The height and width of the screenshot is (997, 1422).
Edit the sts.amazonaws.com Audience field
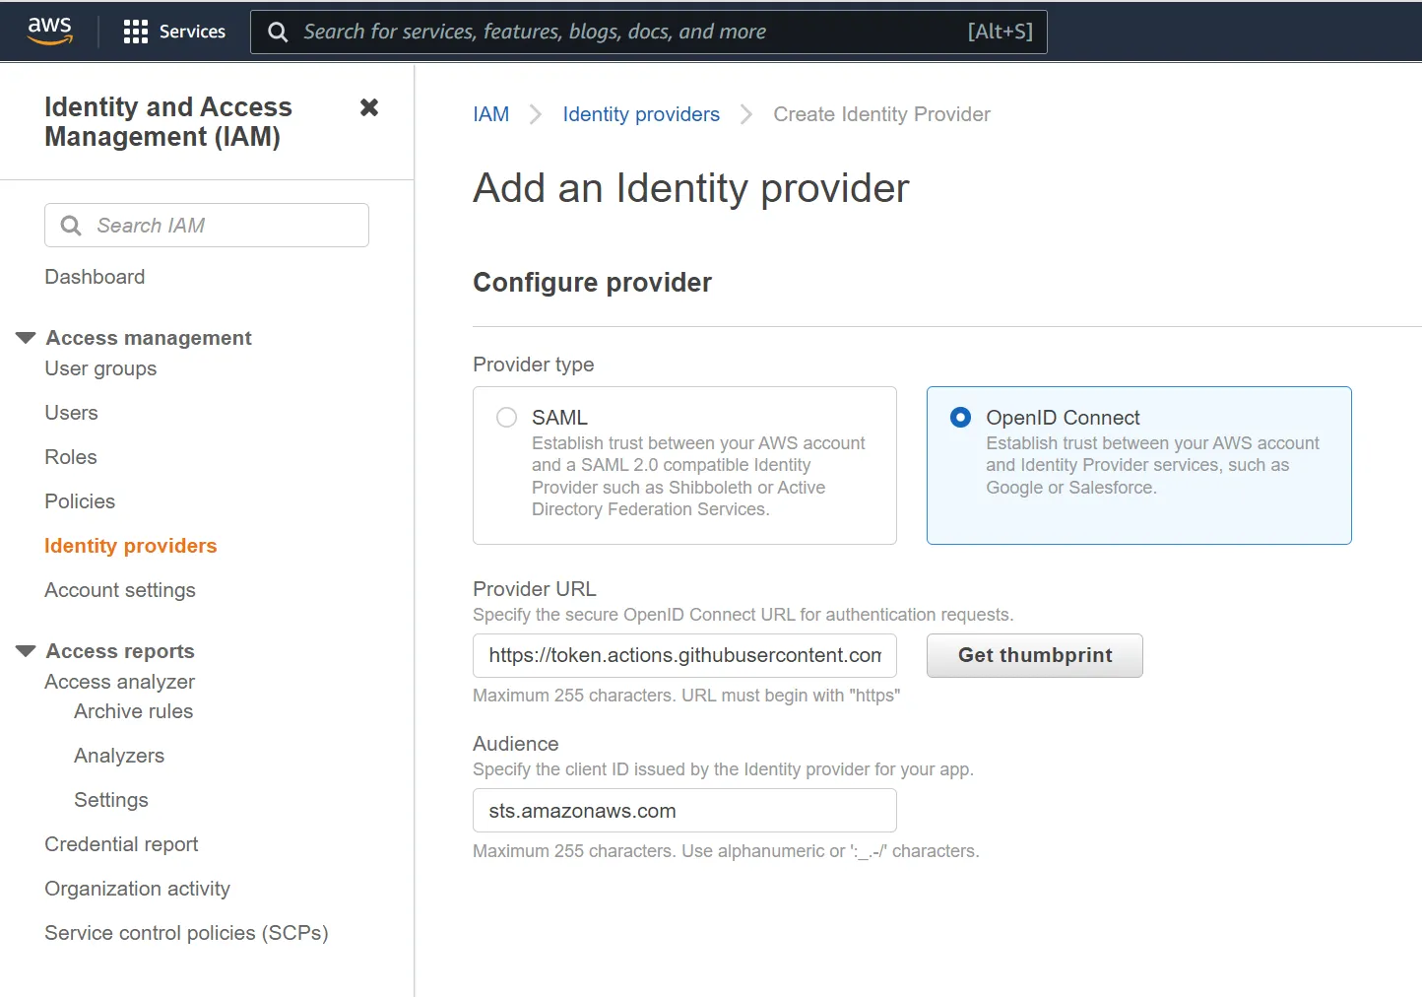tap(683, 810)
